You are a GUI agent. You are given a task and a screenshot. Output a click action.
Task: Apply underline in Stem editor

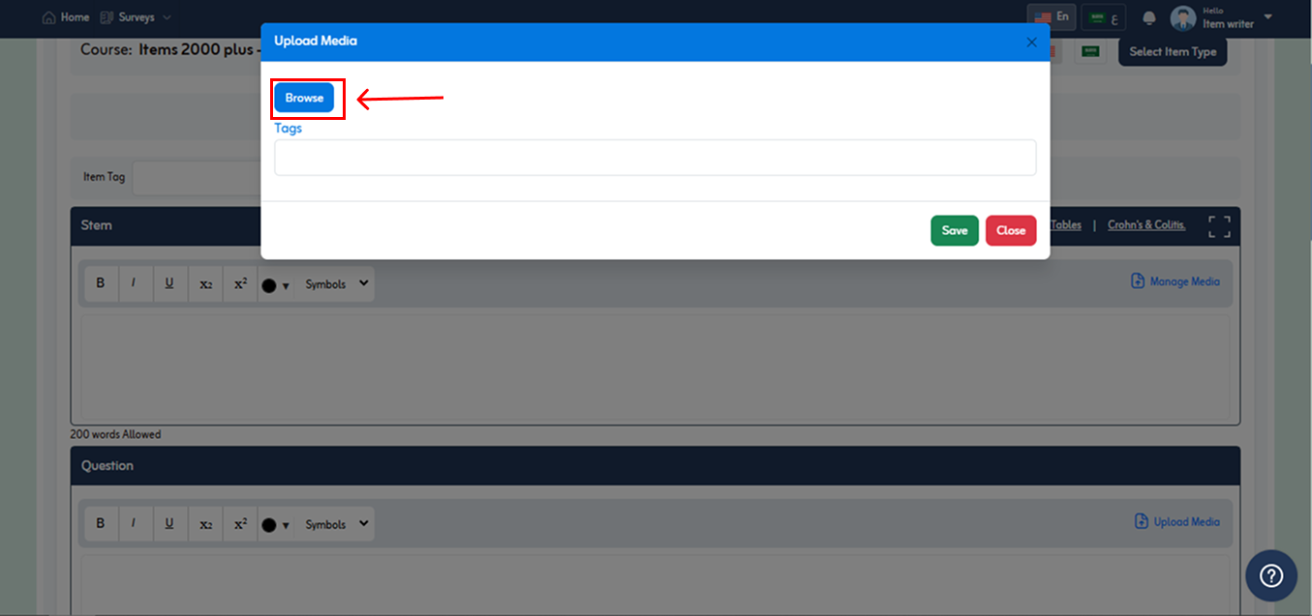[169, 283]
